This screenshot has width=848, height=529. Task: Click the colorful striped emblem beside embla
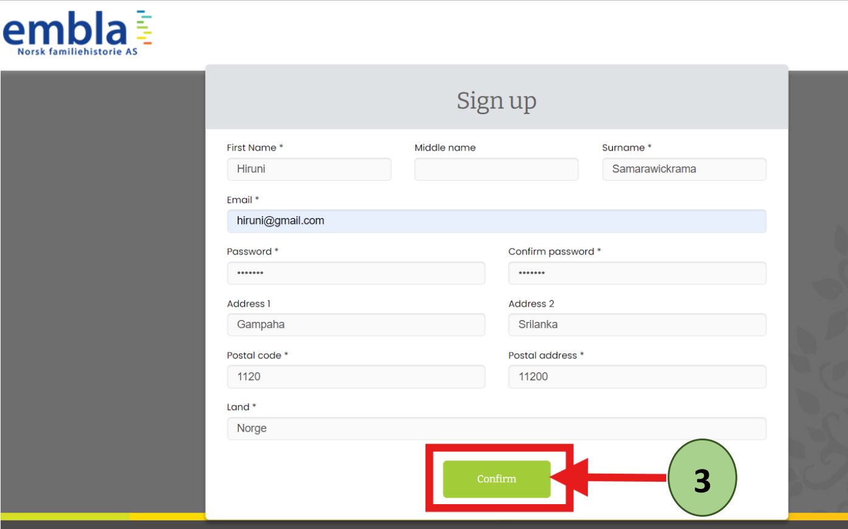pyautogui.click(x=144, y=27)
